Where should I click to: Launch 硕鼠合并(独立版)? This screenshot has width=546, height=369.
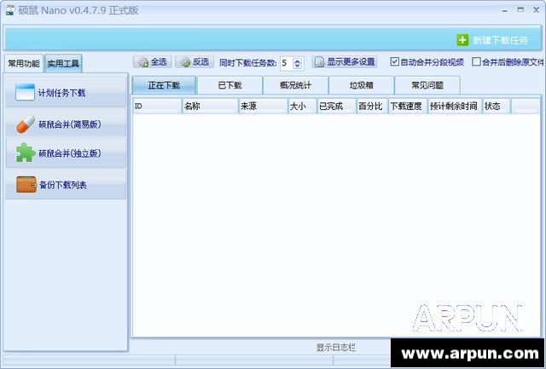(x=66, y=153)
